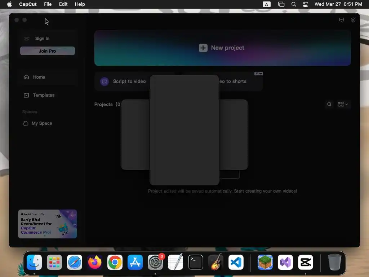The image size is (369, 277).
Task: Click the New project banner
Action: point(222,48)
